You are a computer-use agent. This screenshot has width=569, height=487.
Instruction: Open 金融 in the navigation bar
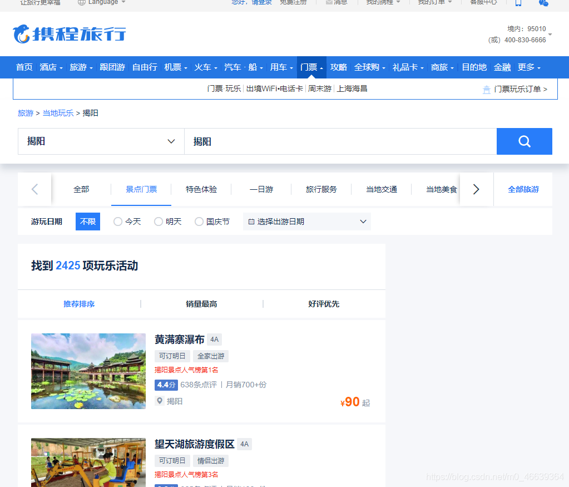point(502,67)
